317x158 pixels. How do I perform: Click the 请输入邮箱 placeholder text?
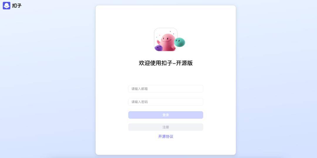tap(139, 89)
